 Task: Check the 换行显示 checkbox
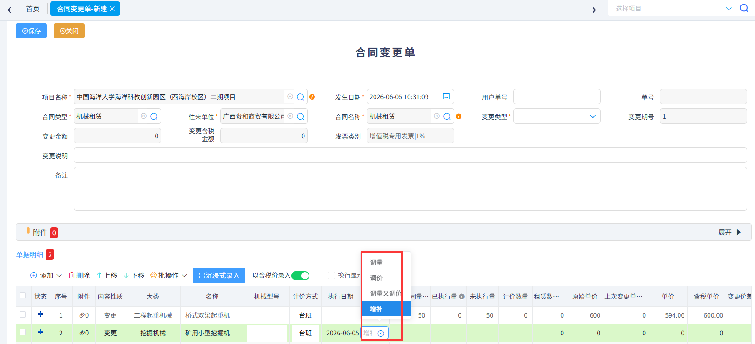point(331,275)
